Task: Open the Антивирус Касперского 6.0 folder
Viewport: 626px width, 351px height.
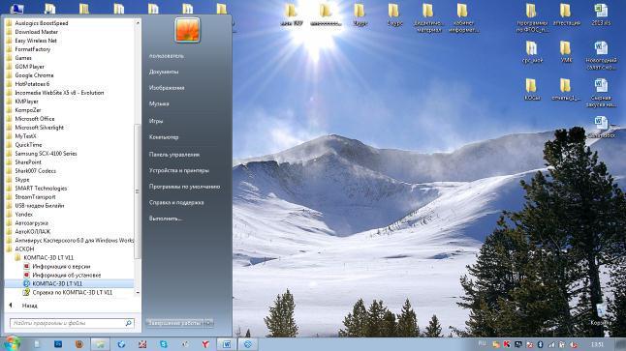Action: pyautogui.click(x=69, y=240)
